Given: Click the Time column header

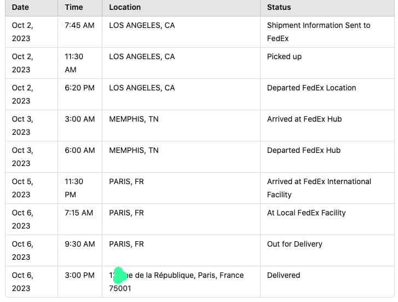Looking at the screenshot, I should point(74,7).
